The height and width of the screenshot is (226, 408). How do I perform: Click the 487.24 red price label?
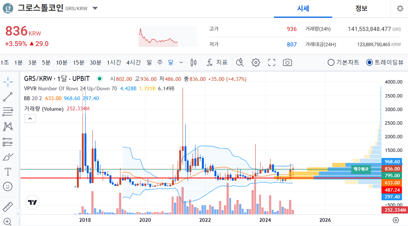point(392,190)
